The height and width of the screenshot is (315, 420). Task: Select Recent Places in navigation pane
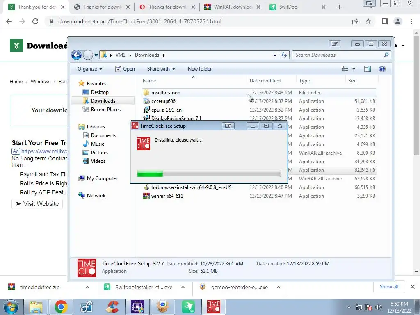pos(102,109)
